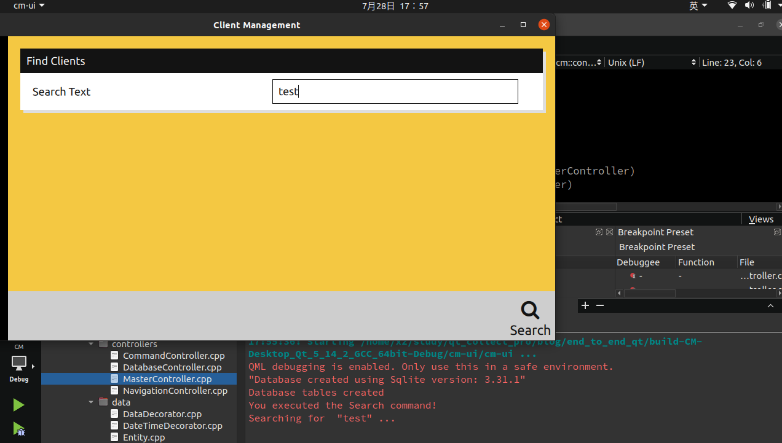The height and width of the screenshot is (443, 782).
Task: Open the CM Debug kit selector monitor
Action: pyautogui.click(x=19, y=363)
